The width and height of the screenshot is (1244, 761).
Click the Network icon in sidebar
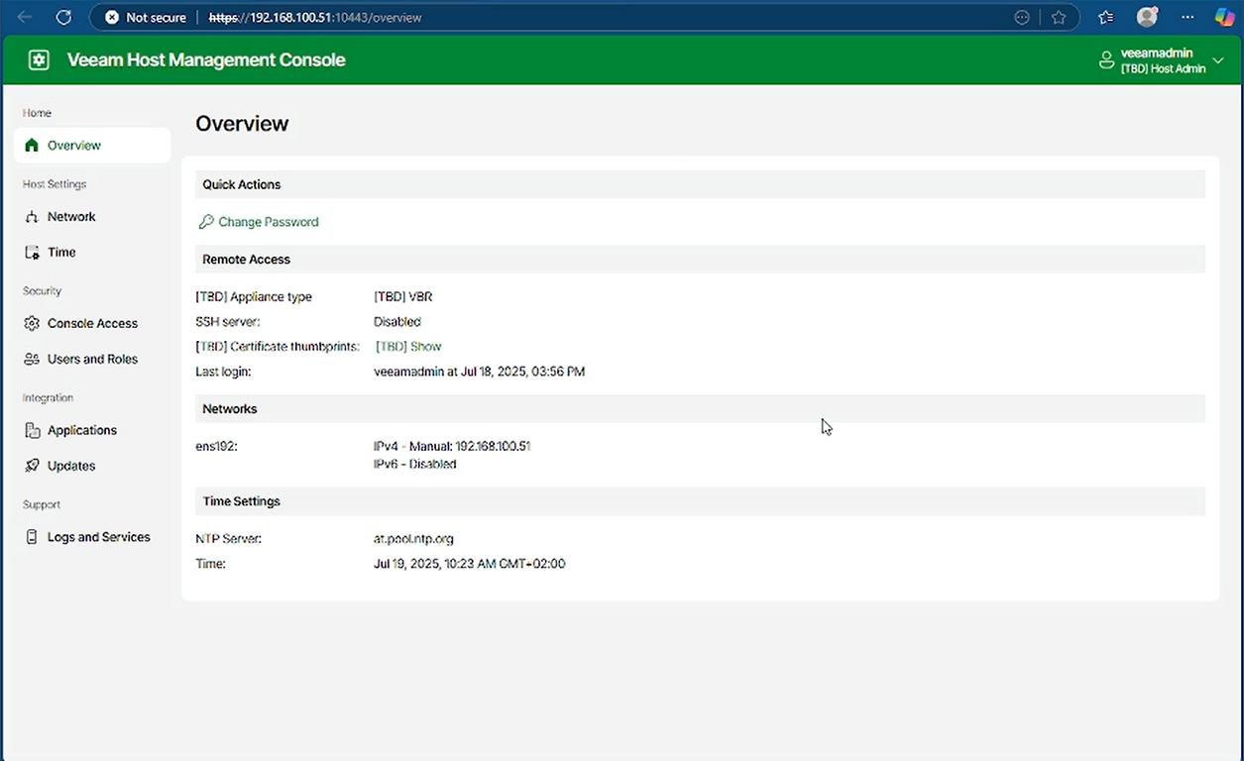(32, 217)
